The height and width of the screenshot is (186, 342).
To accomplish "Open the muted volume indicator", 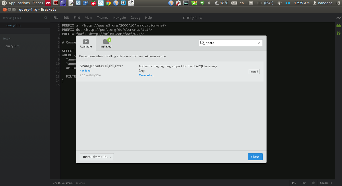I will point(288,3).
